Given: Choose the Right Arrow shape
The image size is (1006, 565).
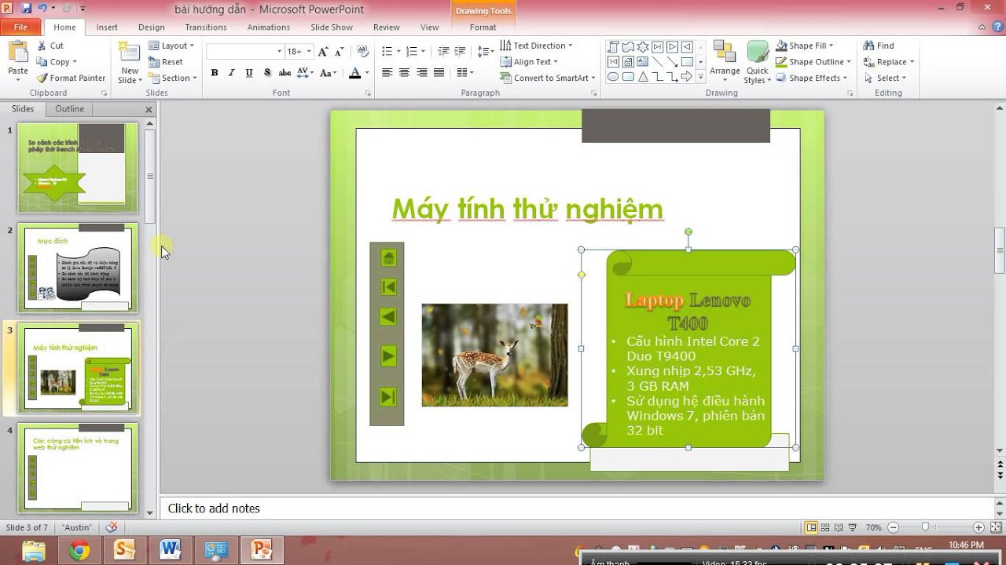Looking at the screenshot, I should coord(687,77).
